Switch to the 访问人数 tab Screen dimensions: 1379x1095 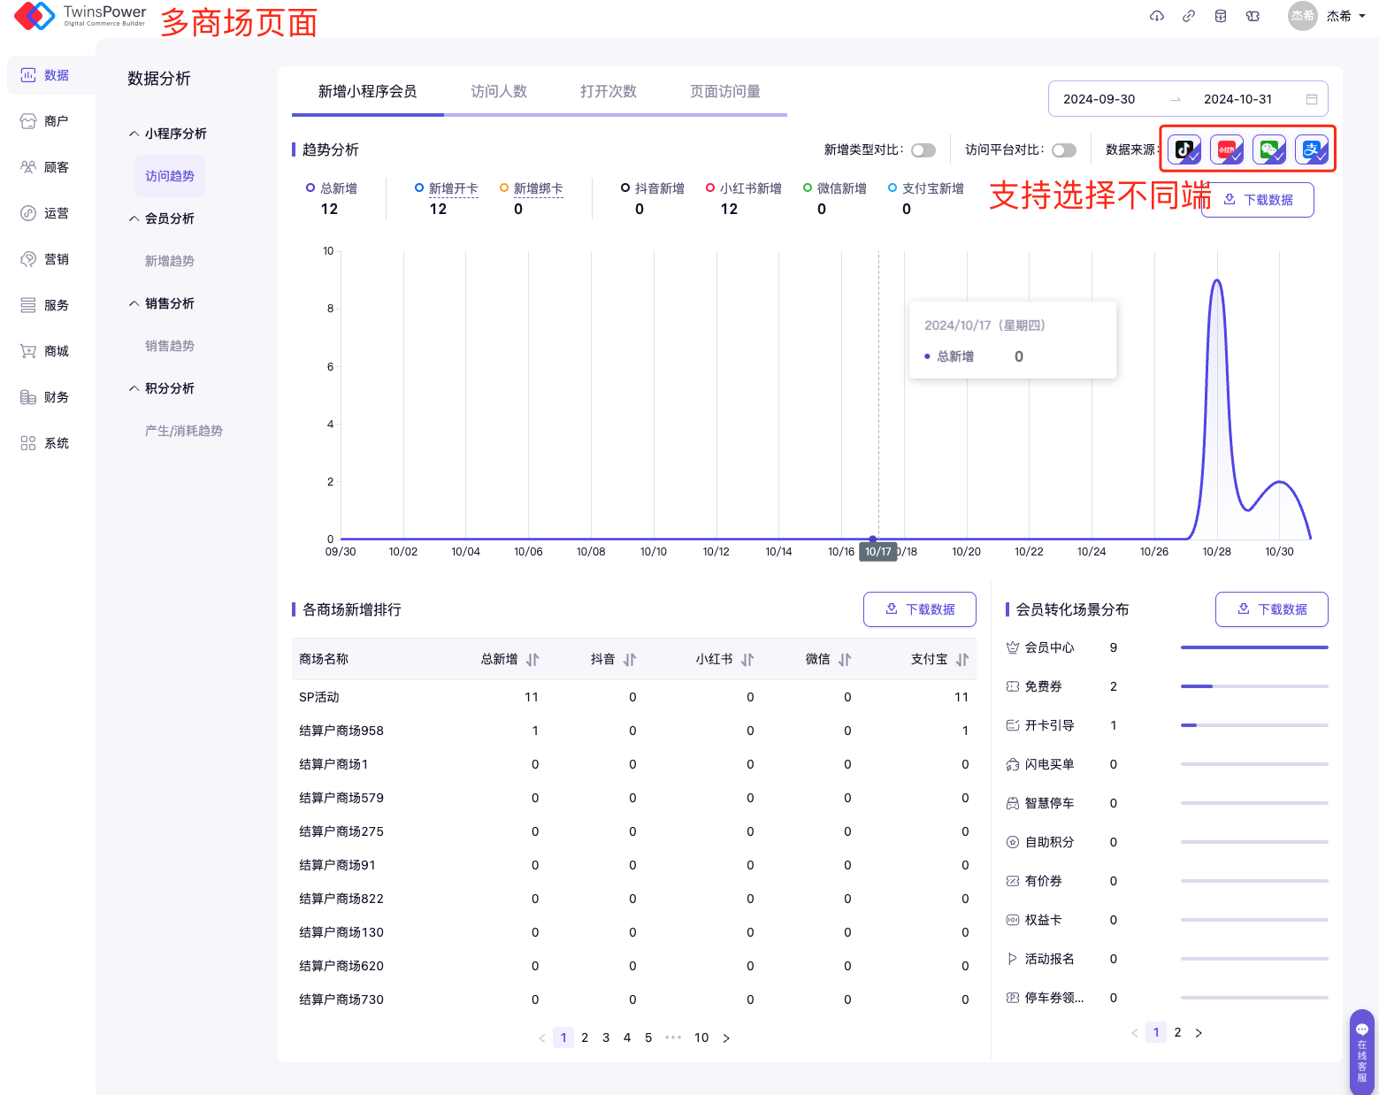click(x=499, y=91)
